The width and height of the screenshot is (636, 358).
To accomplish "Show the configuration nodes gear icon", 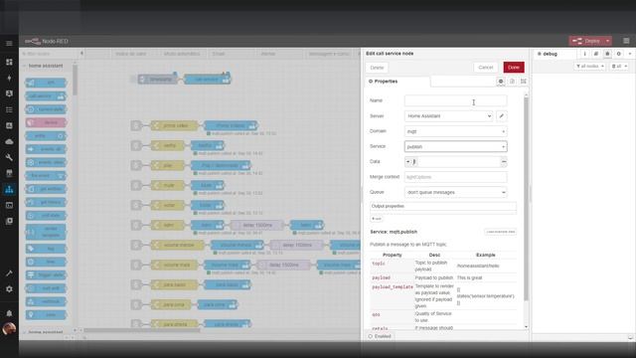I will (x=618, y=54).
